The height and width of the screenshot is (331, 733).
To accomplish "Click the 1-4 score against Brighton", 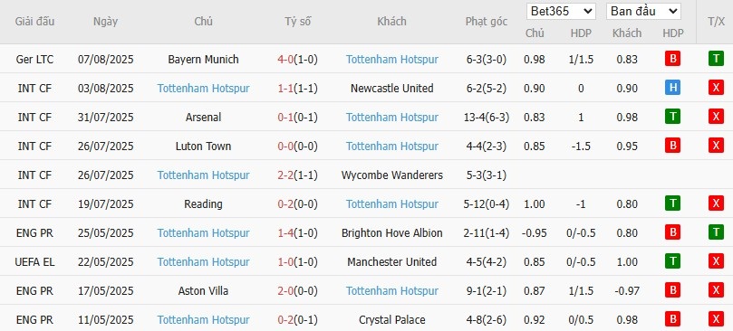I will click(285, 233).
